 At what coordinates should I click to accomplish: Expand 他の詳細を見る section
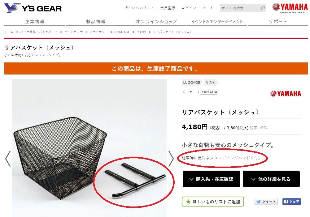click(x=271, y=179)
